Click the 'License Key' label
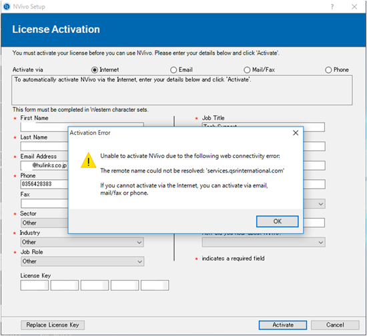The height and width of the screenshot is (336, 367). 35,276
